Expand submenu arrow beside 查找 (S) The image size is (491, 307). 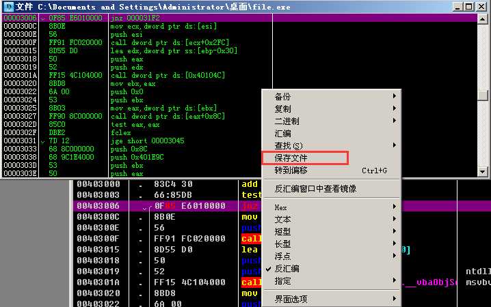395,145
